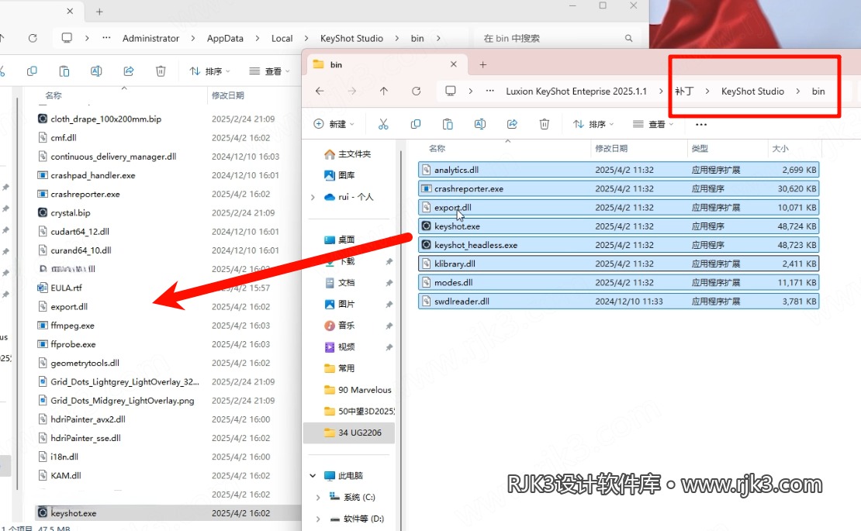Click the Share icon in front bin window
Image resolution: width=861 pixels, height=531 pixels.
click(x=512, y=125)
